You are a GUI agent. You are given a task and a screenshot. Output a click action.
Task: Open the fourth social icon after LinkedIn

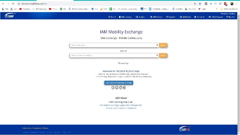coord(124,88)
